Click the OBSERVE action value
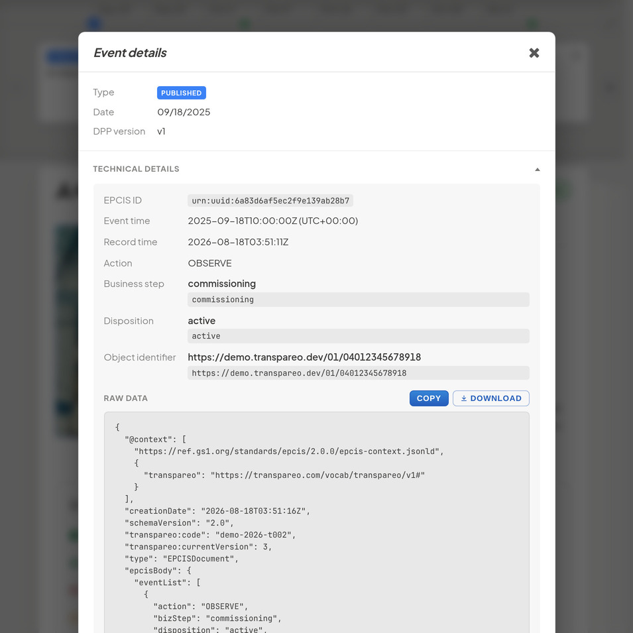This screenshot has width=633, height=633. click(209, 263)
